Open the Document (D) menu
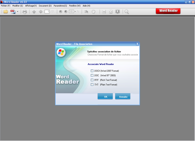The width and height of the screenshot is (195, 141). click(x=45, y=6)
